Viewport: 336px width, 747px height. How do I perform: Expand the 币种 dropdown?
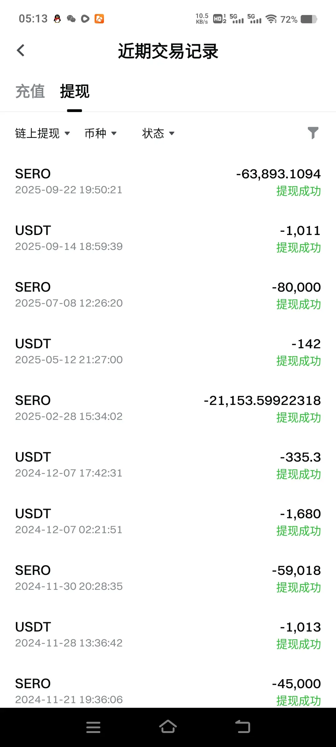[x=100, y=133]
